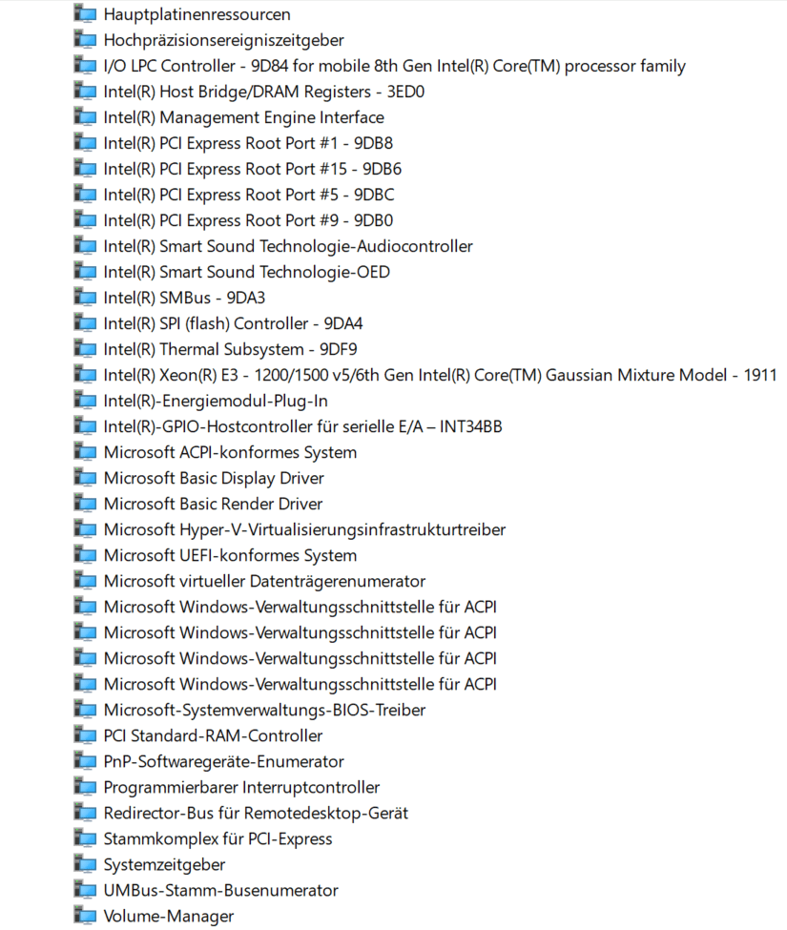The image size is (787, 930).
Task: Select PnP-Softwaregeräte-Enumerator entry
Action: point(223,761)
